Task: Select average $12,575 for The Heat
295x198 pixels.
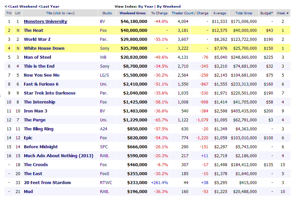Action: [x=220, y=31]
